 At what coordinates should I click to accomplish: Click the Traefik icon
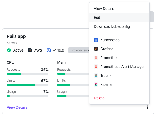click(x=96, y=76)
